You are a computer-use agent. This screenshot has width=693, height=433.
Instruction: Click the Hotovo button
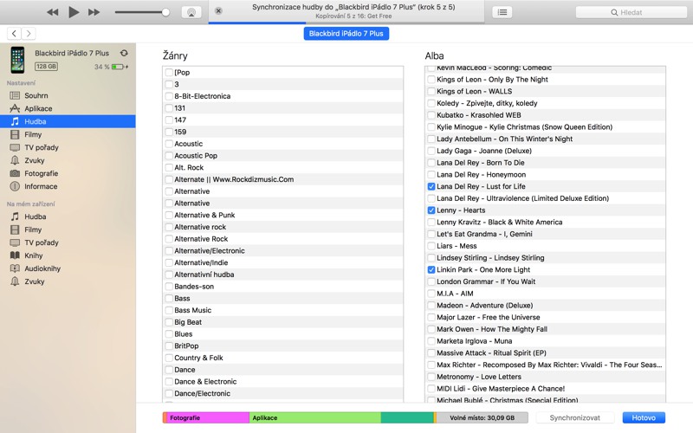pos(644,417)
